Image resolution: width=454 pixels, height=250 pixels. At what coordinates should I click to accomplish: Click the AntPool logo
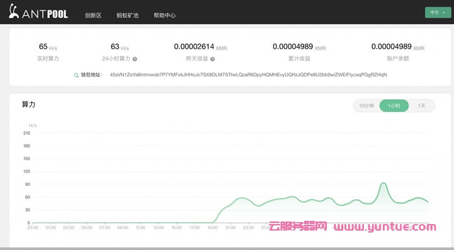point(38,12)
